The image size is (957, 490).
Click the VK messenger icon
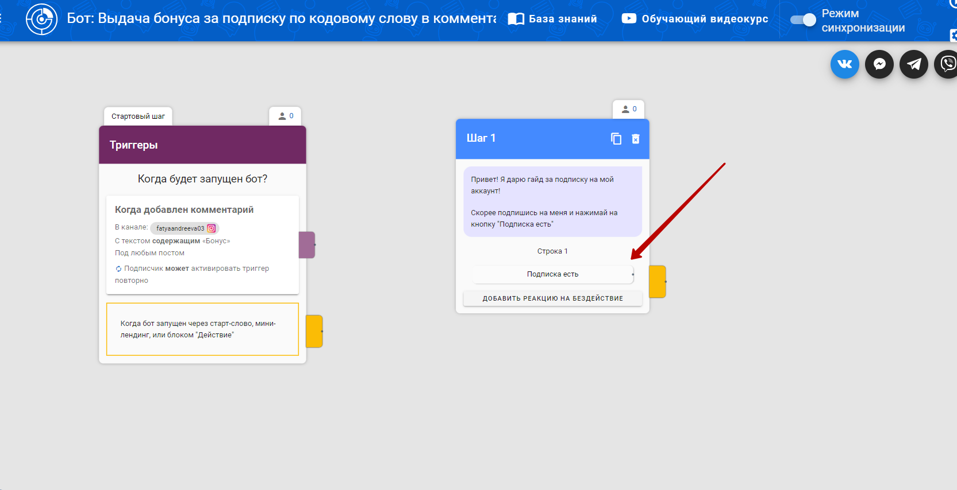pos(844,64)
